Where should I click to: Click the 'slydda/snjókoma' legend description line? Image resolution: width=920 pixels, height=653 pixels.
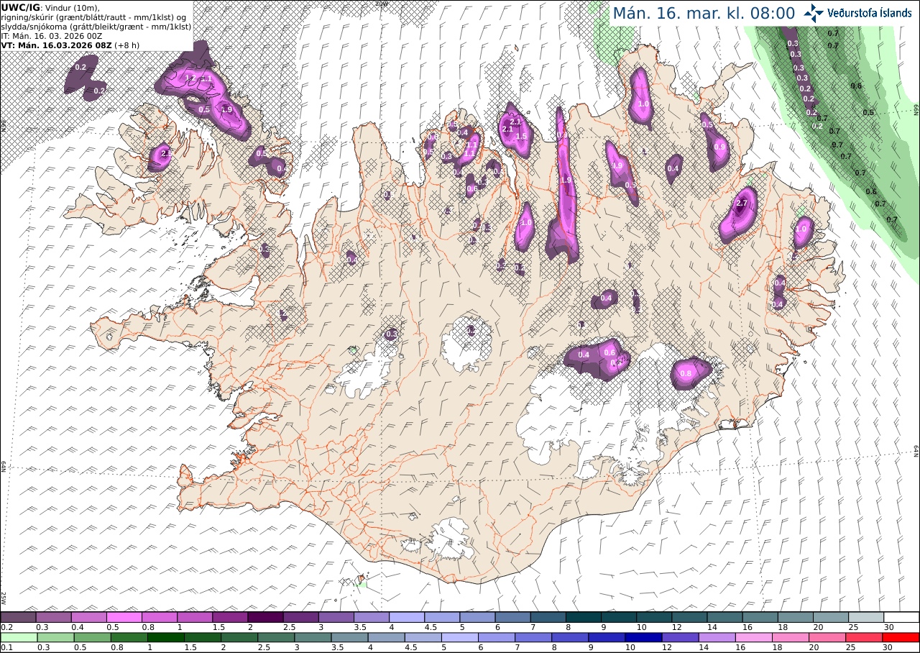tap(96, 26)
